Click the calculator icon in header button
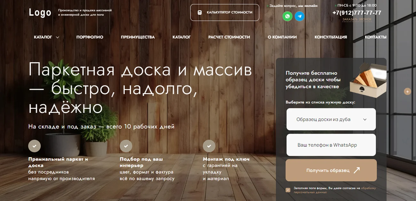The width and height of the screenshot is (416, 201). click(x=200, y=12)
